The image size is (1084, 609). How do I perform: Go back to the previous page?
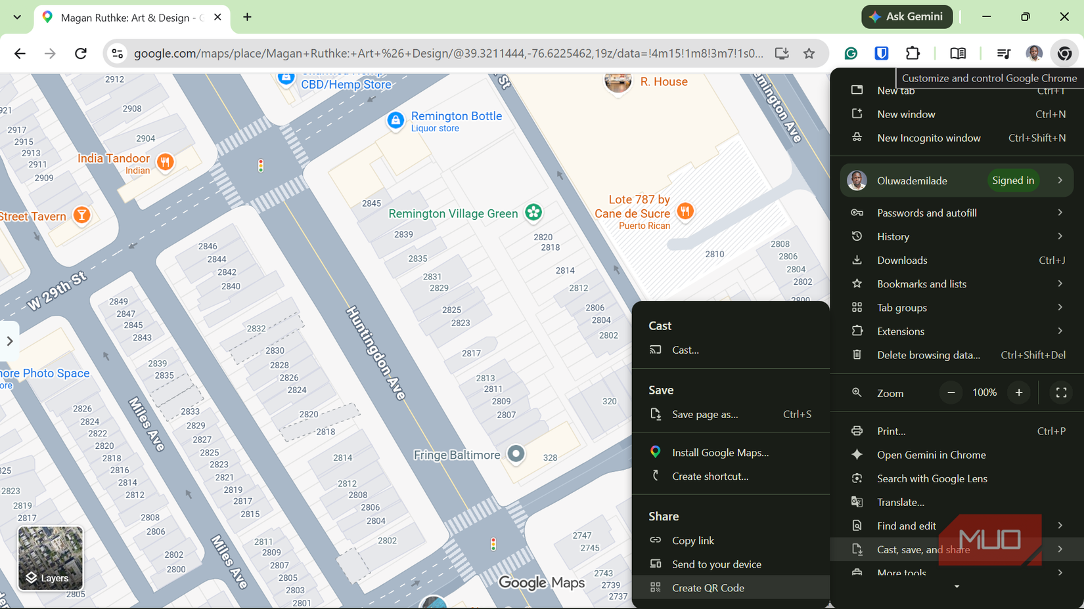pos(20,53)
